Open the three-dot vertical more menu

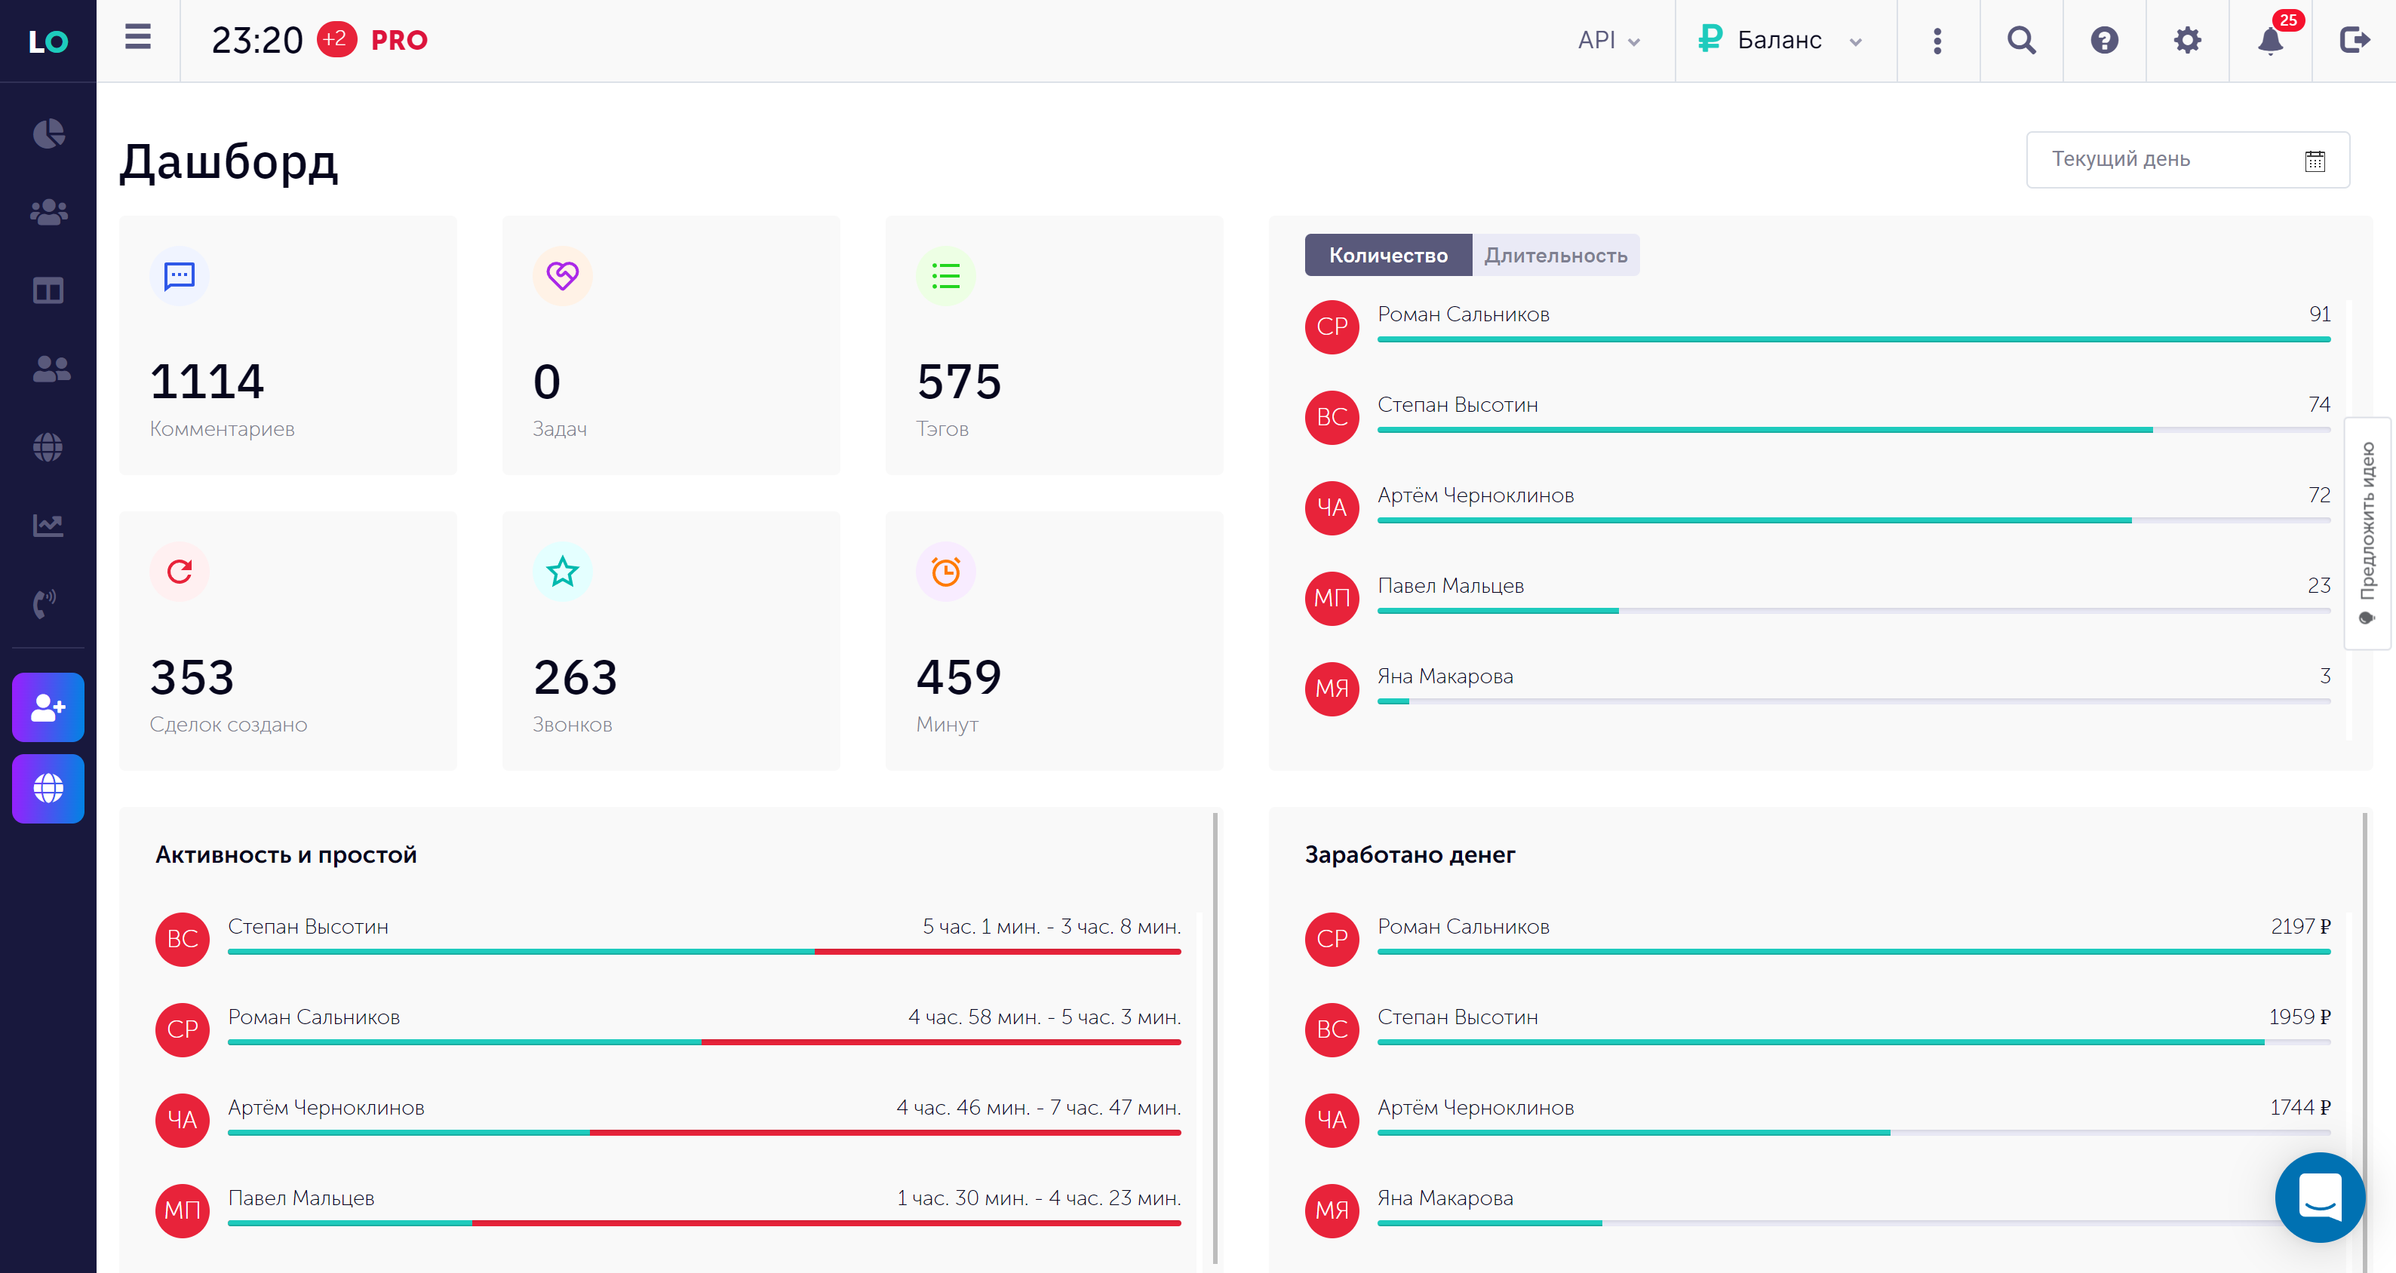pyautogui.click(x=1937, y=41)
